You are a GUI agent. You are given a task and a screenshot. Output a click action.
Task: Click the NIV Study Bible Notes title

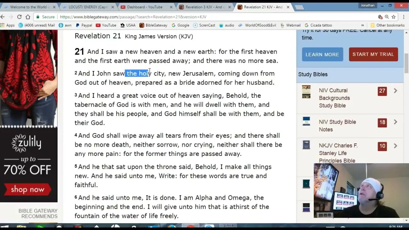point(337,126)
